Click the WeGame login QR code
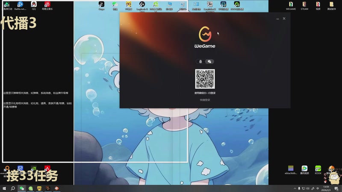 (205, 79)
